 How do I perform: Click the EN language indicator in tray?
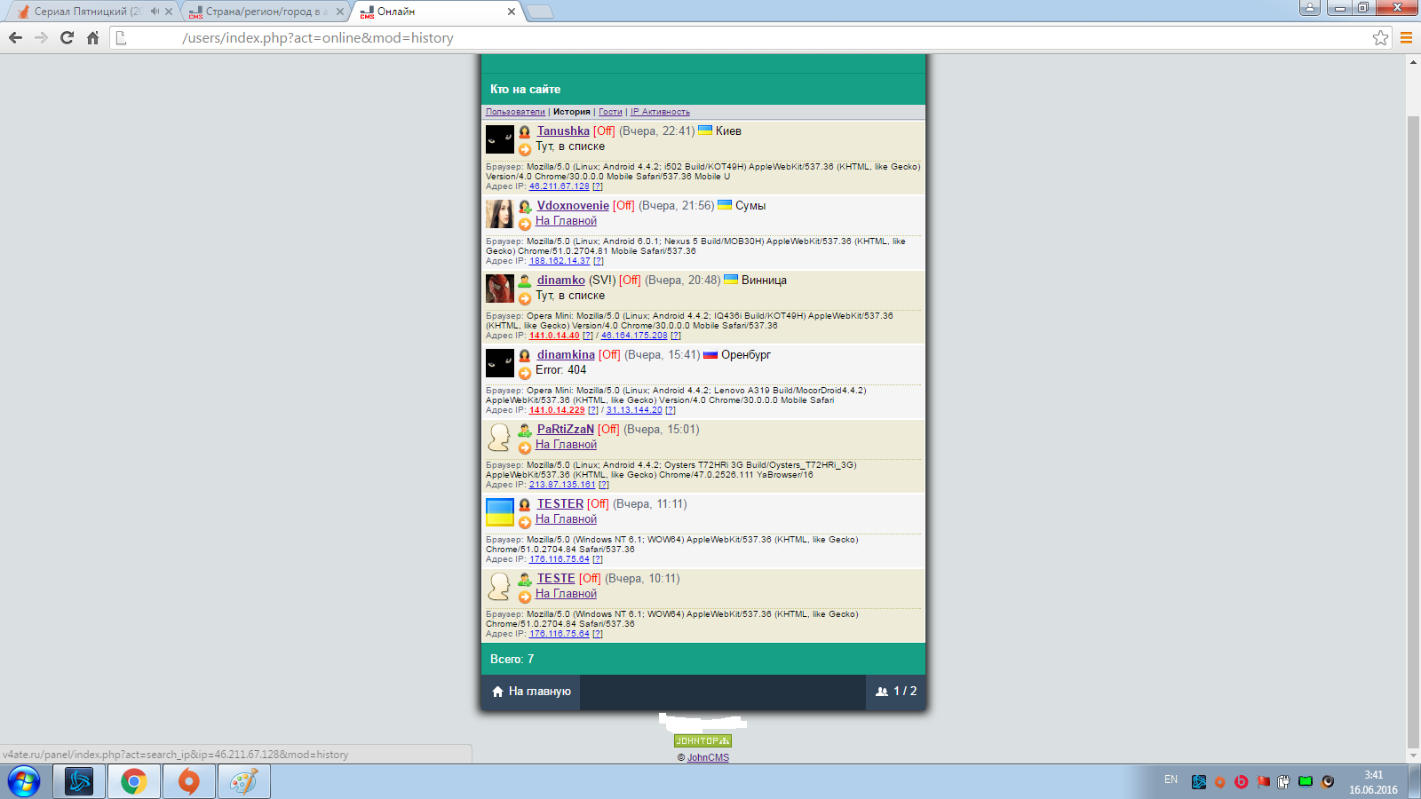tap(1171, 779)
